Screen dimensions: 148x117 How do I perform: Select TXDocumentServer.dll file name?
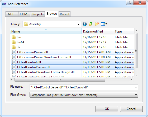pos(32,52)
